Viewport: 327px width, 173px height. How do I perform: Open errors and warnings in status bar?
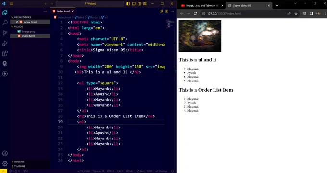14,171
